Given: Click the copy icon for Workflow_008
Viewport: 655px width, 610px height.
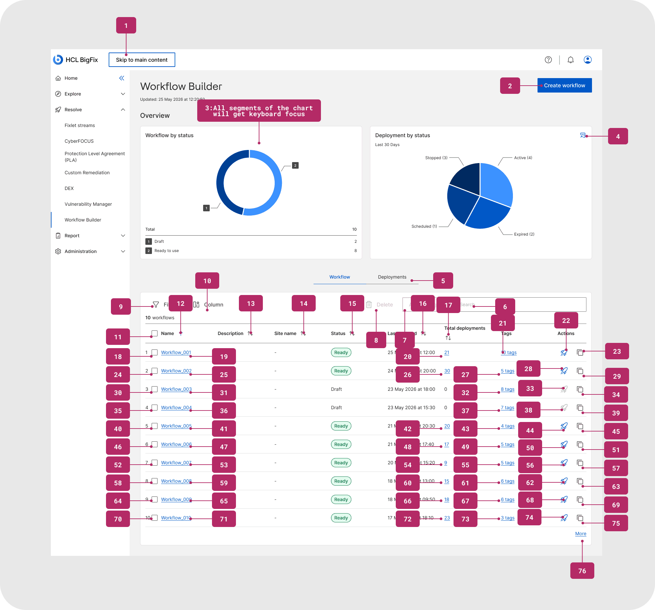Looking at the screenshot, I should click(580, 481).
